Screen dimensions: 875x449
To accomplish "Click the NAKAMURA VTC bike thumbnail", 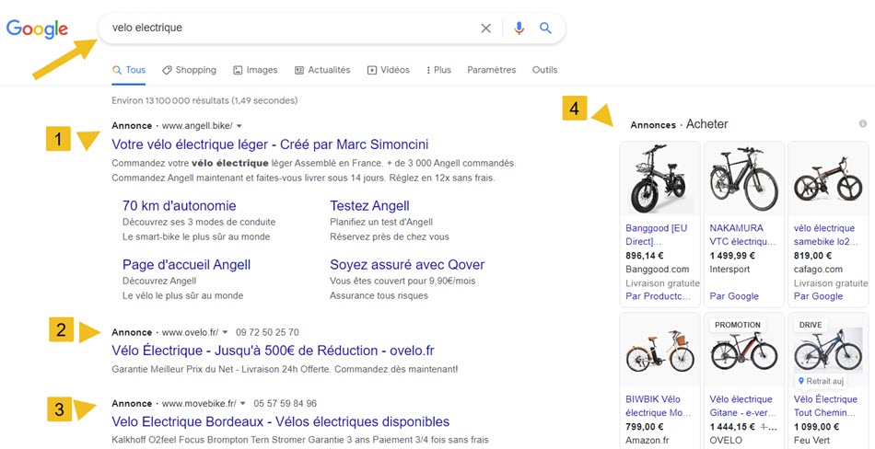I will [744, 178].
